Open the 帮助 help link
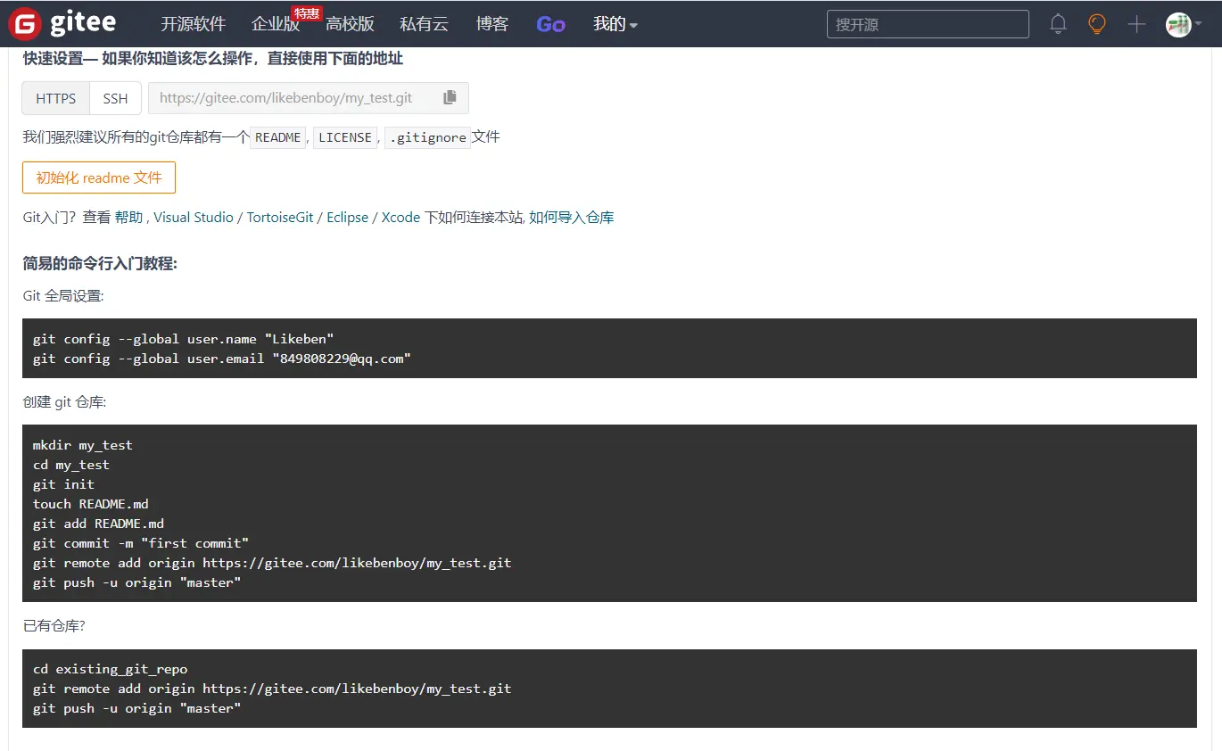 [x=128, y=217]
